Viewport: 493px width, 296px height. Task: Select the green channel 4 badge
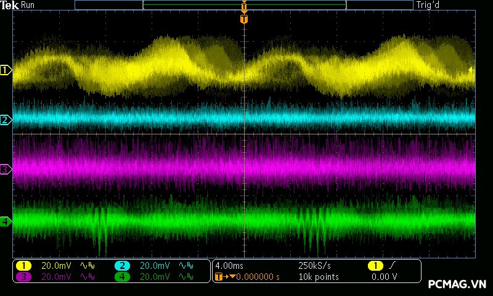(x=122, y=277)
